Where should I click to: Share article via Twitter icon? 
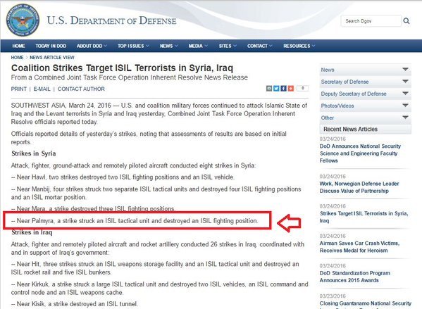(x=276, y=88)
